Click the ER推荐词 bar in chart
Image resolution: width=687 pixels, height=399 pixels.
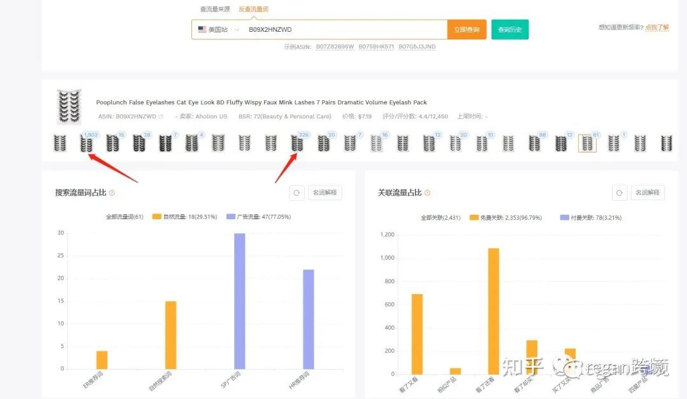(102, 360)
